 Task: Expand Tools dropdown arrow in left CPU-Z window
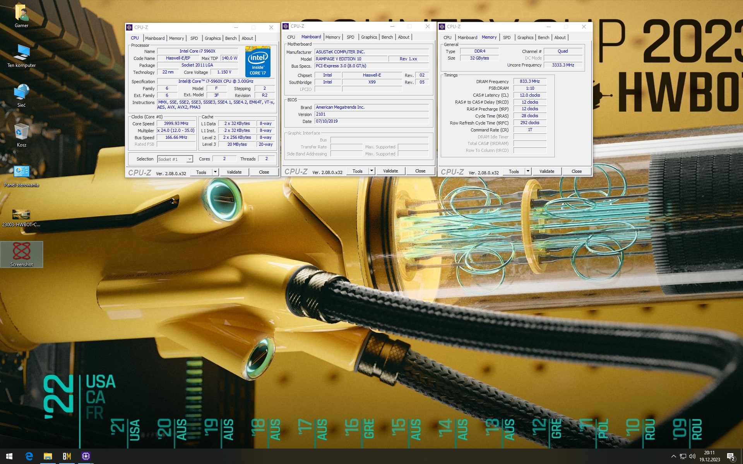coord(215,172)
